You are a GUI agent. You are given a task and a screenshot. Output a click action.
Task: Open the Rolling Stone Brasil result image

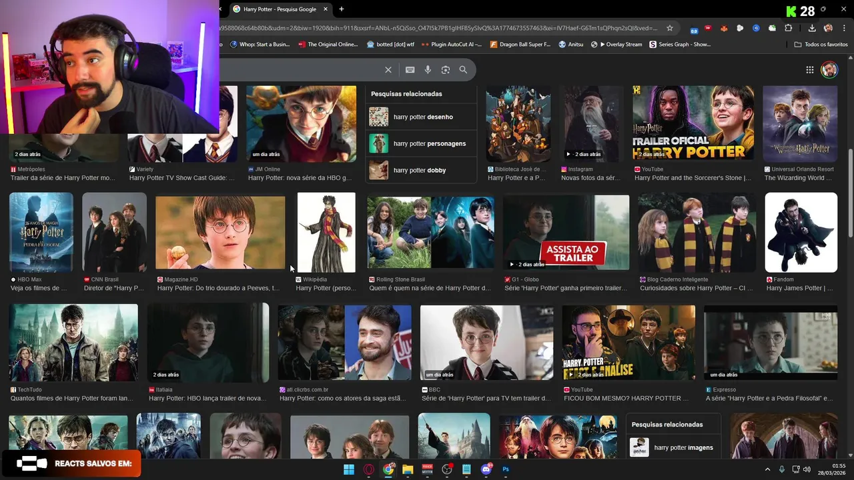(430, 232)
